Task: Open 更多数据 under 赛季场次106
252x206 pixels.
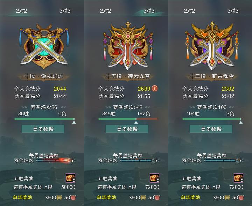Action: [211, 129]
